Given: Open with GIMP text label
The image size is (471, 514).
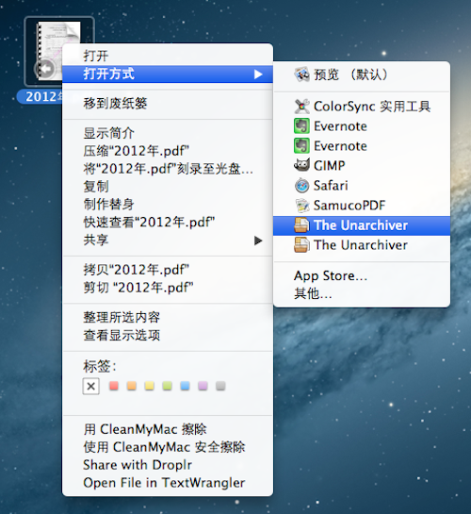Looking at the screenshot, I should pyautogui.click(x=330, y=166).
